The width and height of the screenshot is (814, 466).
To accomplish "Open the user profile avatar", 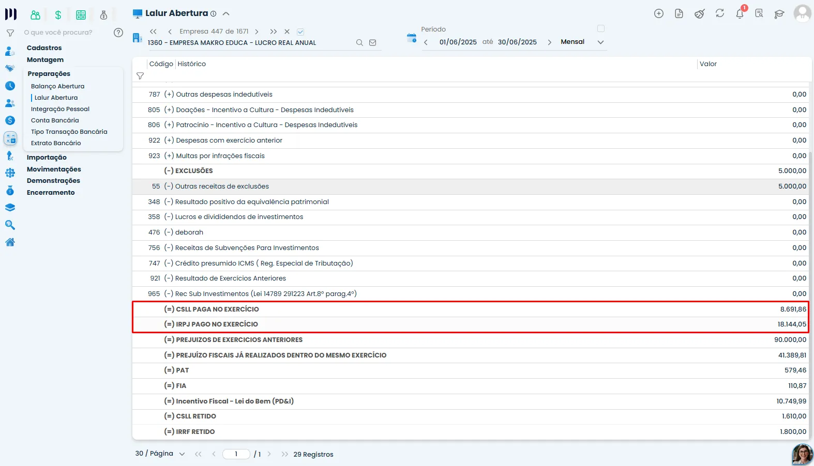I will click(802, 13).
